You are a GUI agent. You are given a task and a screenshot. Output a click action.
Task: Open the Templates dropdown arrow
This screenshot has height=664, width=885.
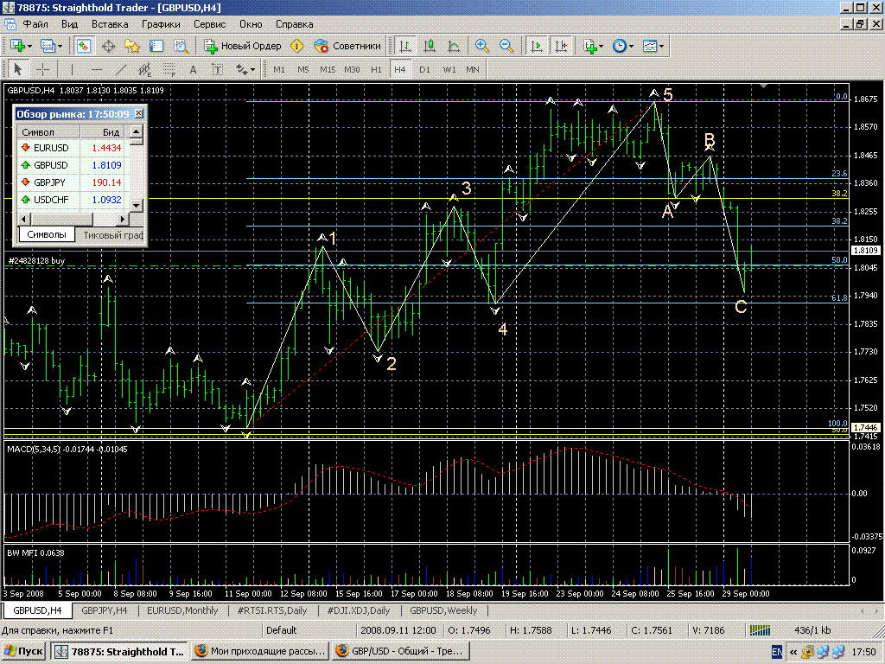(661, 47)
